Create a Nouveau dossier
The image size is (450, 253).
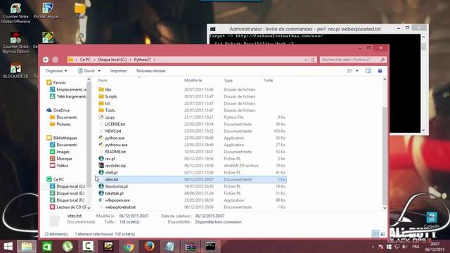(151, 70)
